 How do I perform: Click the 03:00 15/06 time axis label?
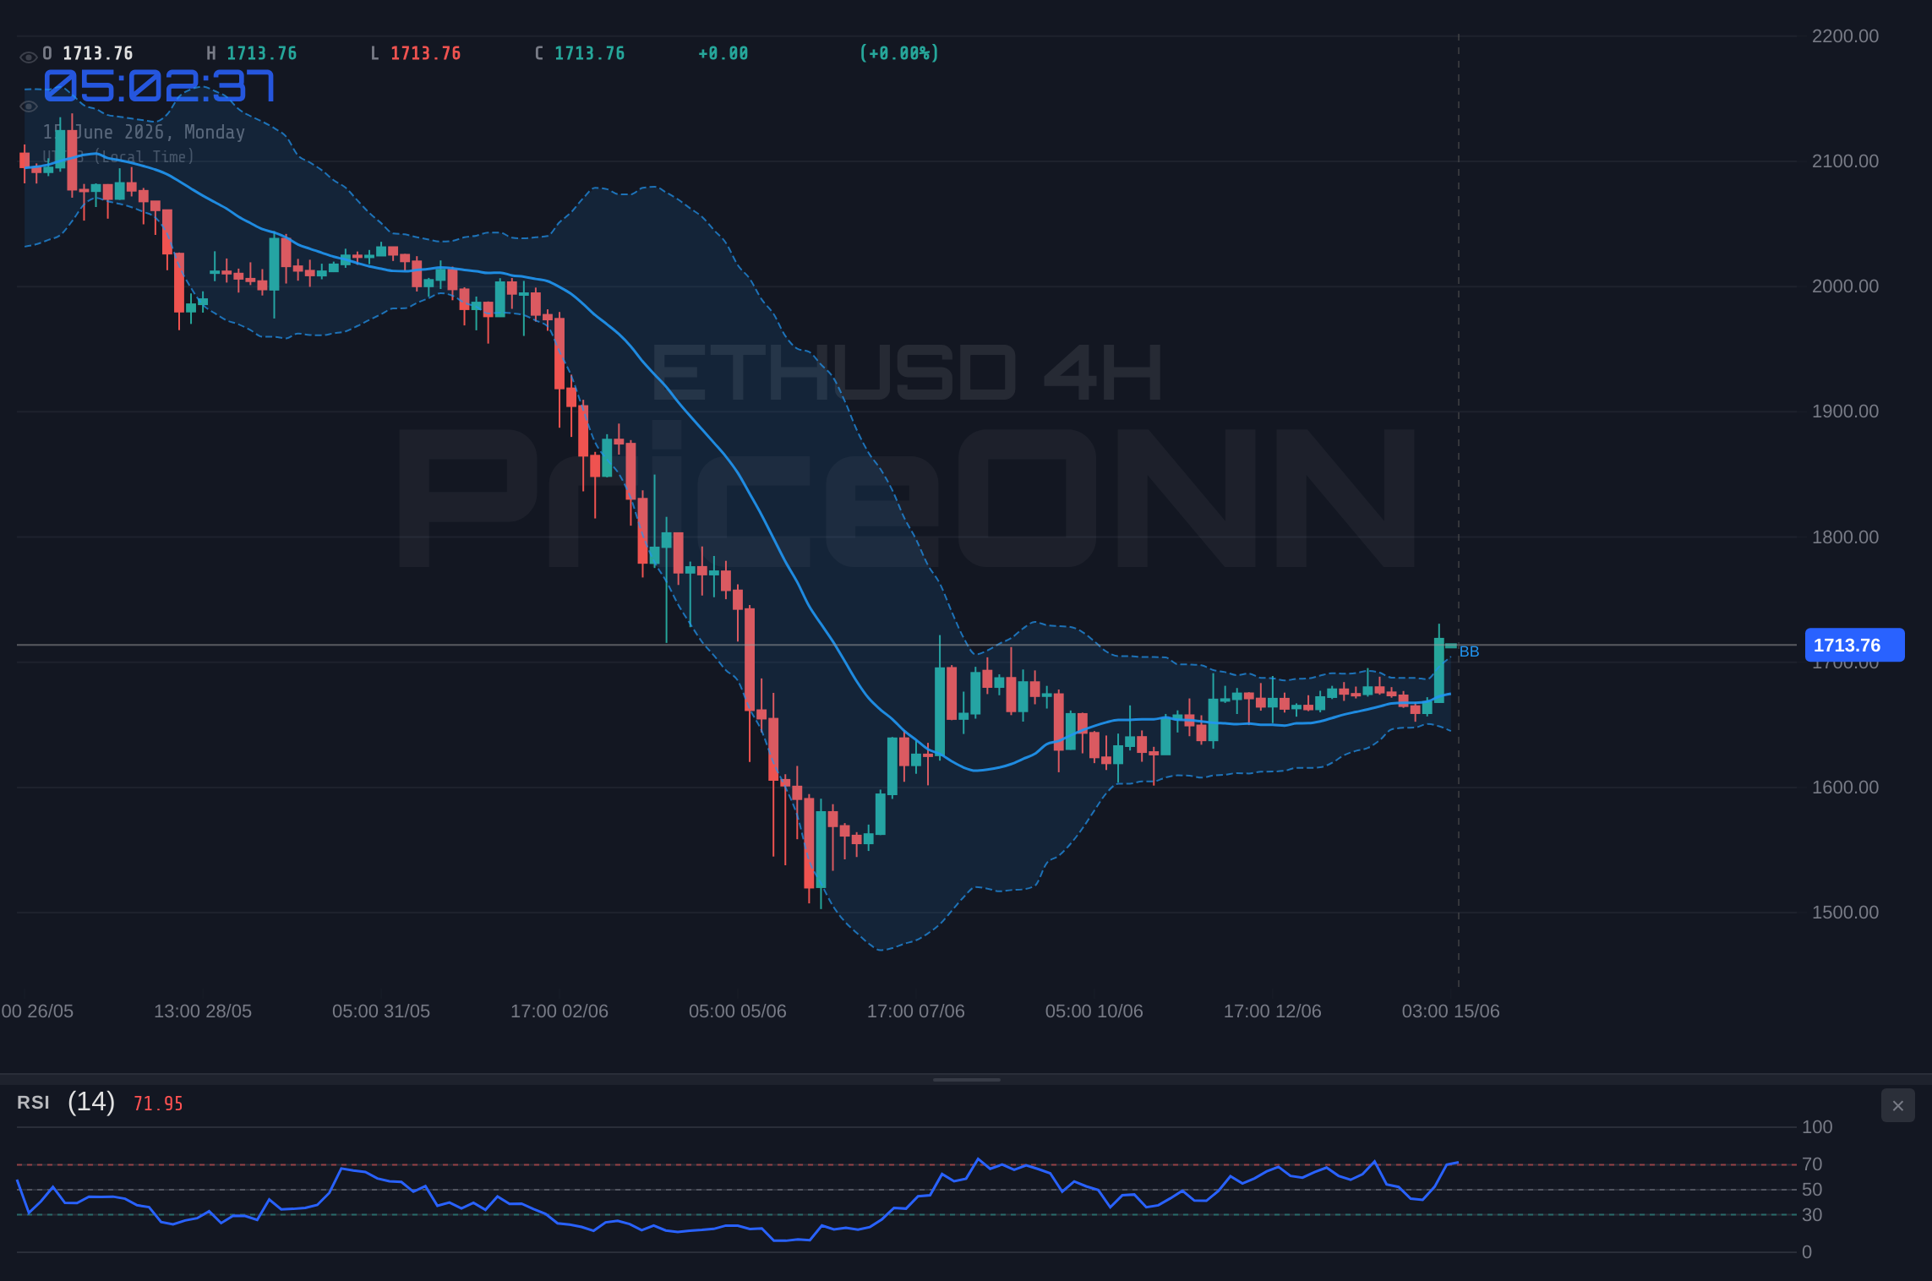point(1451,1011)
